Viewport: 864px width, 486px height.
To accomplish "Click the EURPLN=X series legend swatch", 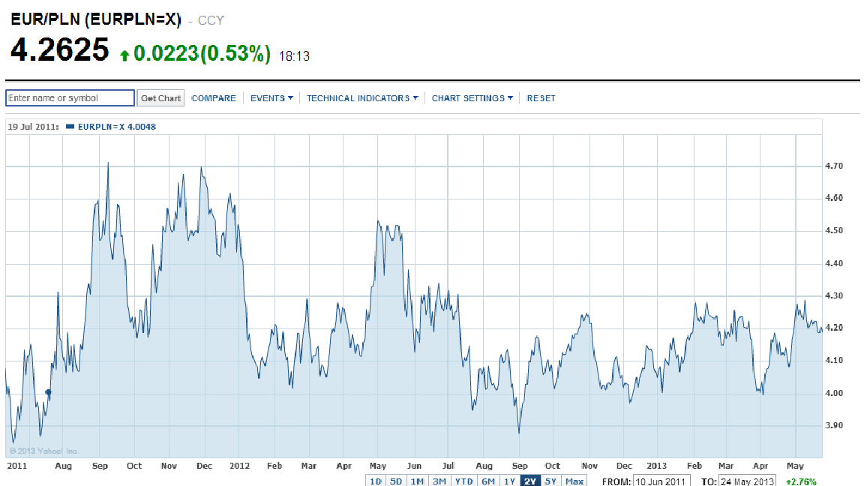I will click(70, 127).
